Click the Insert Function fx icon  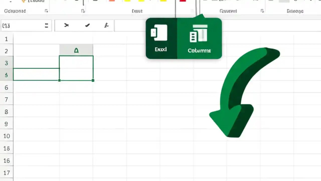coord(106,25)
